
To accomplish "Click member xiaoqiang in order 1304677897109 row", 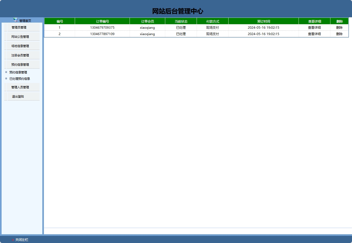I will (x=147, y=34).
